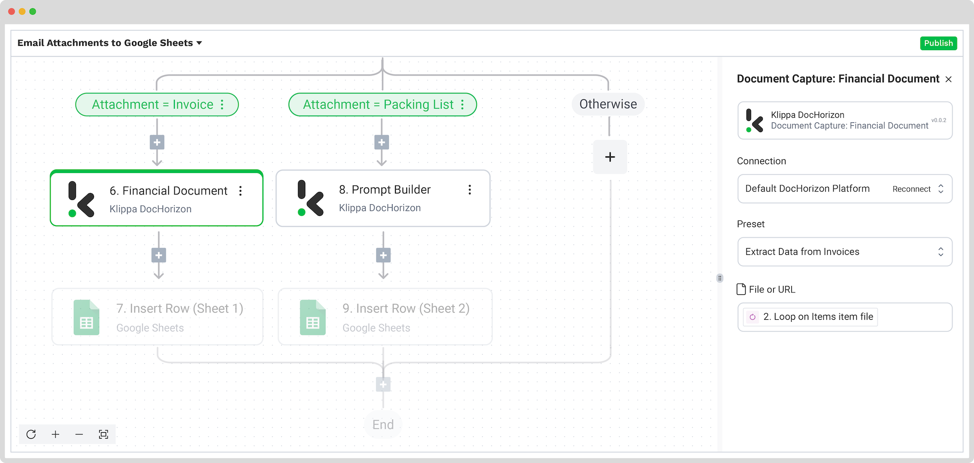Expand the Default DocHorizon Platform connection dropdown
Screen dimensions: 974x463
point(940,189)
